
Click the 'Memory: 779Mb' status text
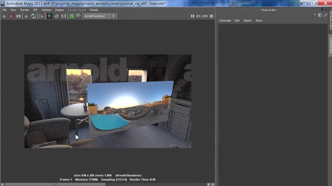pyautogui.click(x=87, y=179)
